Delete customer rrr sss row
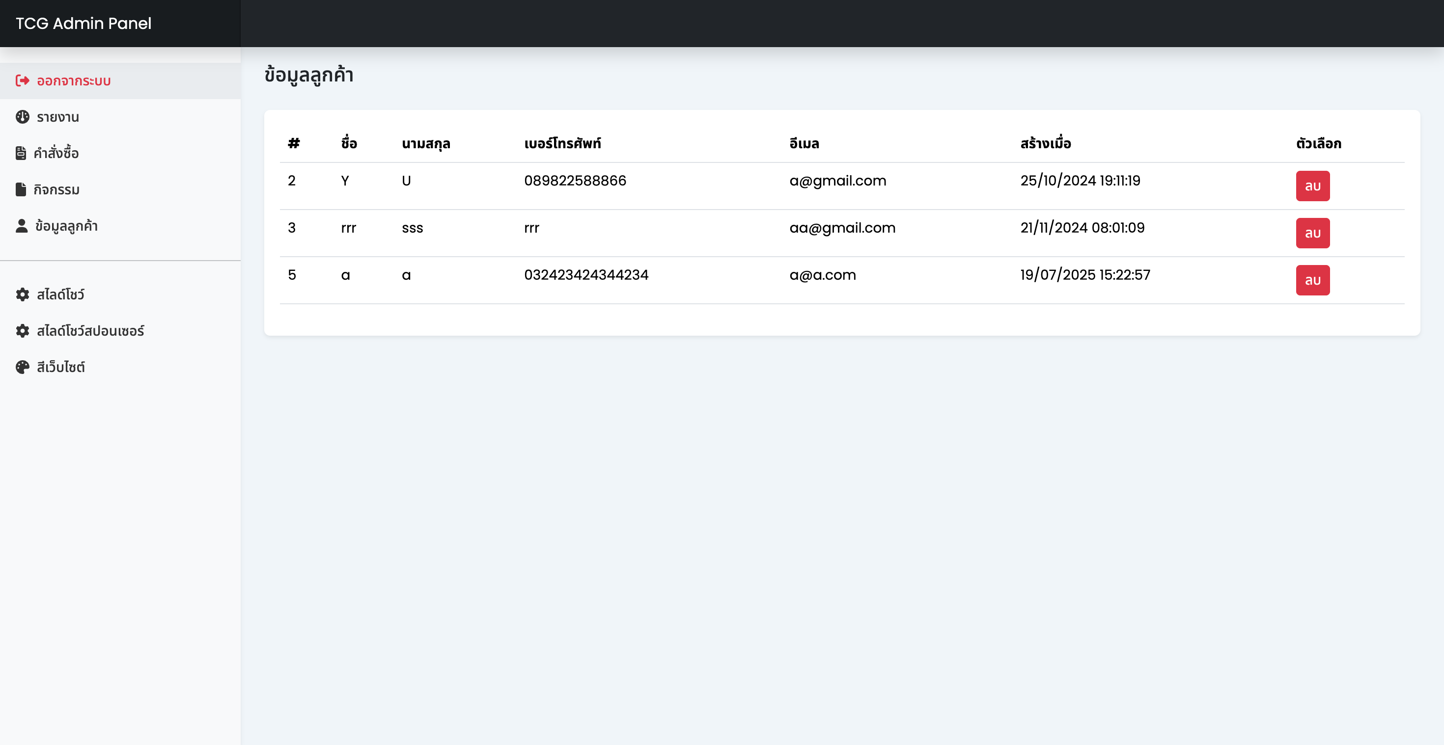 1312,233
